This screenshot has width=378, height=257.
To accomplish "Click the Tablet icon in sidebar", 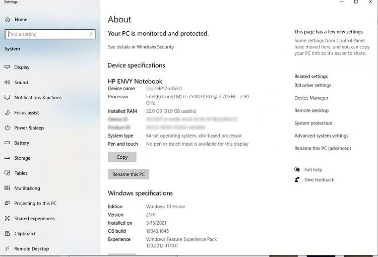I will point(7,173).
